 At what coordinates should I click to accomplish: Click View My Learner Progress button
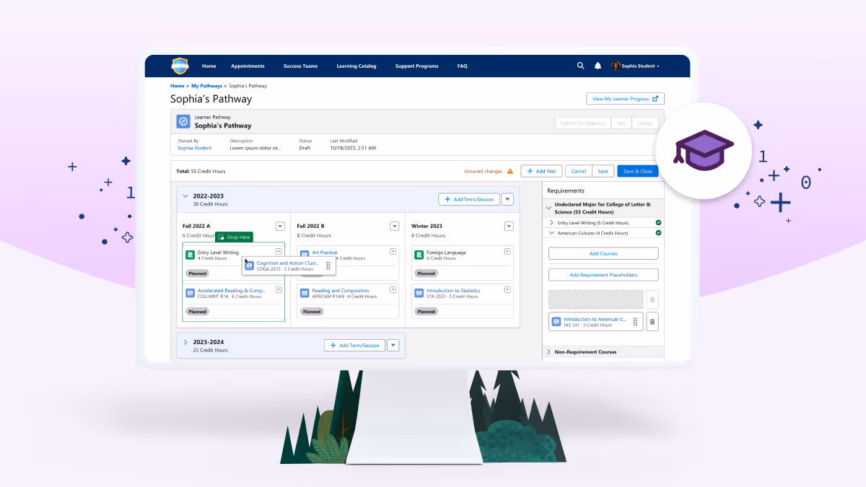(625, 99)
